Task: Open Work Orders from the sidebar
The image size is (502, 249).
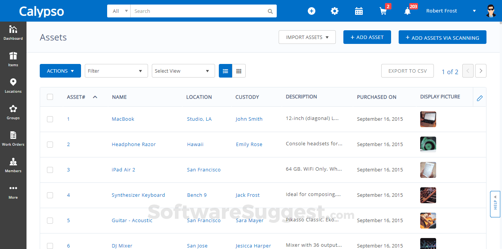Action: pyautogui.click(x=13, y=139)
